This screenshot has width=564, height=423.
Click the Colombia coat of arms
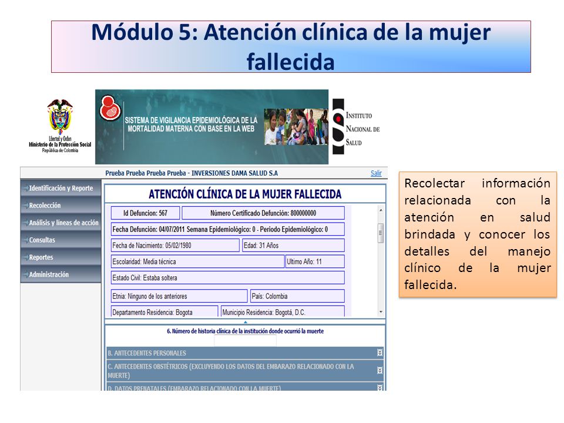(x=60, y=117)
